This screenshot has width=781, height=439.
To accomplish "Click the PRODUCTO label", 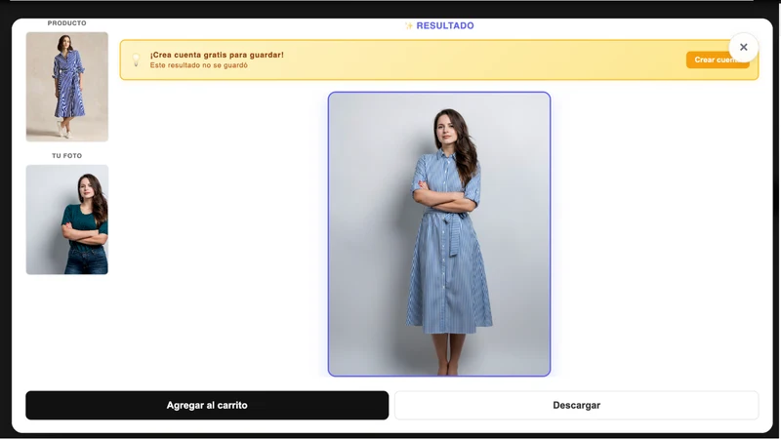I will (x=66, y=23).
